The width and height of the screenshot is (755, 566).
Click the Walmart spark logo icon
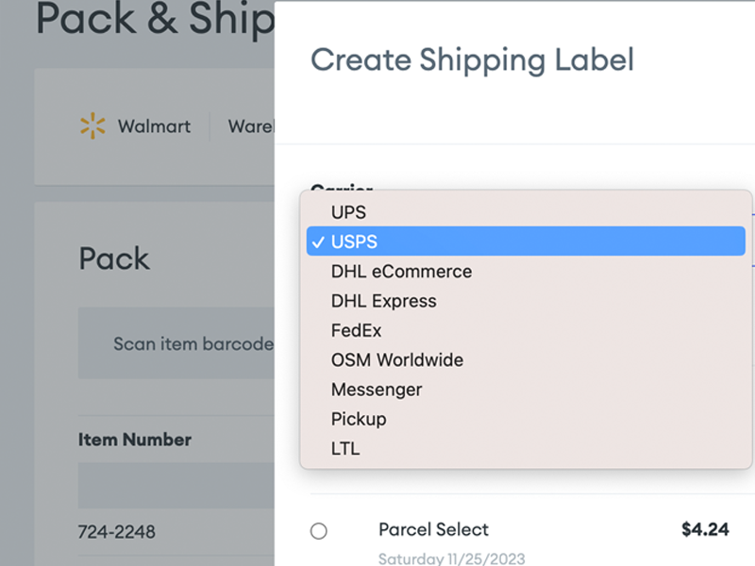[92, 126]
